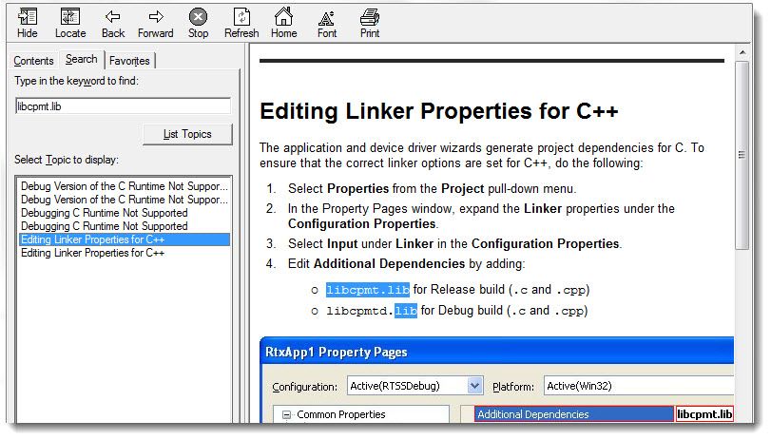
Task: Open the Home page icon
Action: (283, 17)
